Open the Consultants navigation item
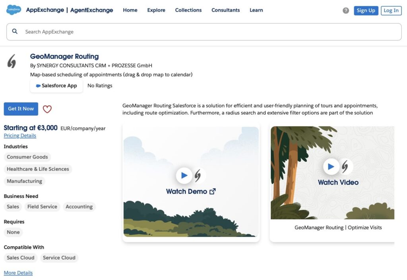 coord(225,10)
